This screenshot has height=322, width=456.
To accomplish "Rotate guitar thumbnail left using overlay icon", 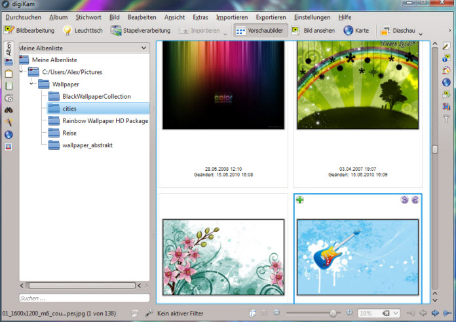I will [404, 200].
